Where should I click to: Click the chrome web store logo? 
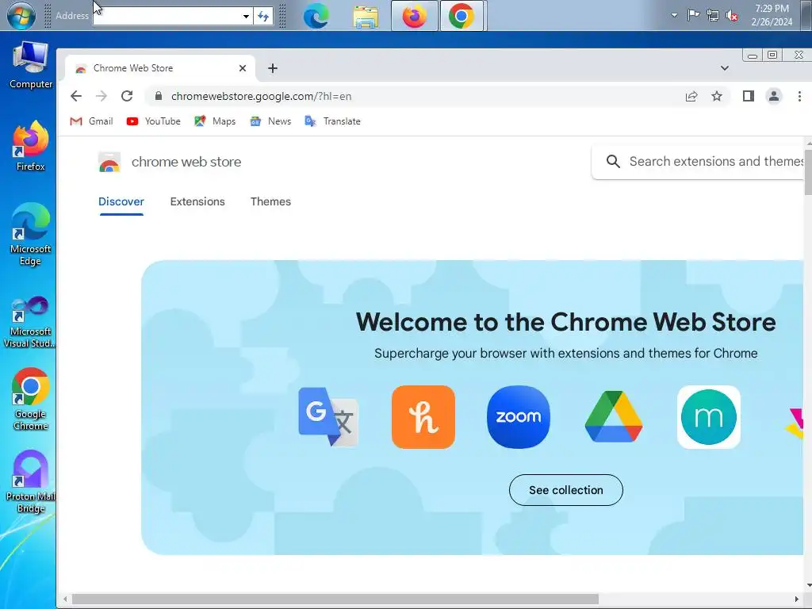point(170,162)
